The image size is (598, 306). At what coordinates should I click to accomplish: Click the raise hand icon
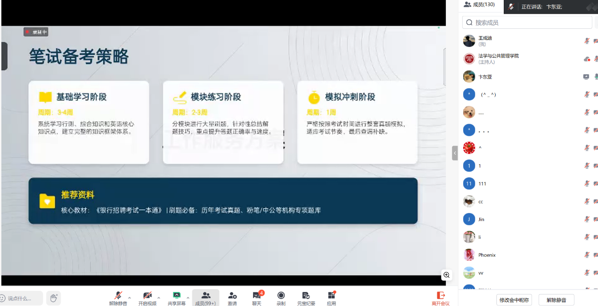point(54,298)
